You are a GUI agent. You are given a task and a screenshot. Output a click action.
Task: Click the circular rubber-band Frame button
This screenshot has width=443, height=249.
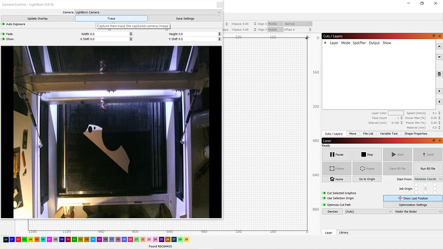(367, 169)
